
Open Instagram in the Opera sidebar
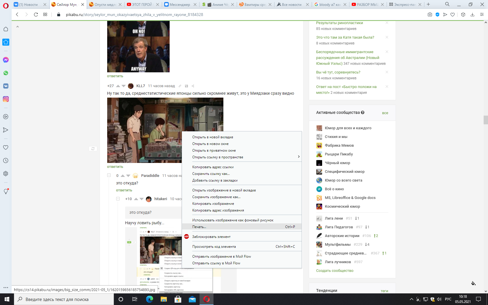coord(6,99)
